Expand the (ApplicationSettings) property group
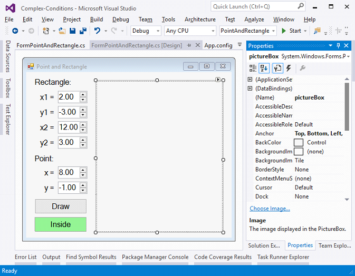This screenshot has width=355, height=276. coord(250,80)
